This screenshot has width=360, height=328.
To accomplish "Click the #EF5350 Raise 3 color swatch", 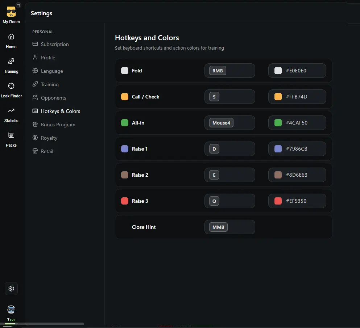I will pyautogui.click(x=278, y=201).
